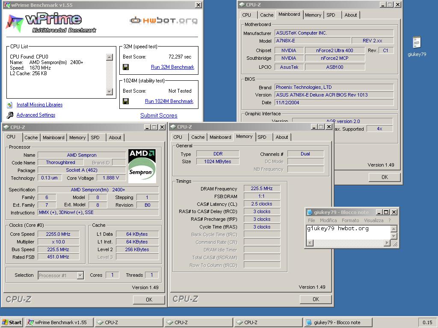Open File menu in Blocco note
The image size is (438, 328).
pos(311,220)
